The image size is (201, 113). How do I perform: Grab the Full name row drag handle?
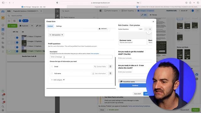52,73
